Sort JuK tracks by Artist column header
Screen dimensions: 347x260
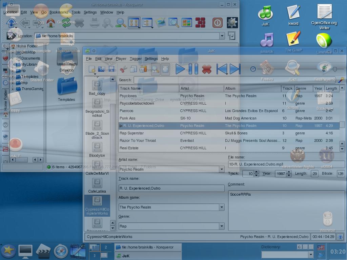tap(201, 88)
